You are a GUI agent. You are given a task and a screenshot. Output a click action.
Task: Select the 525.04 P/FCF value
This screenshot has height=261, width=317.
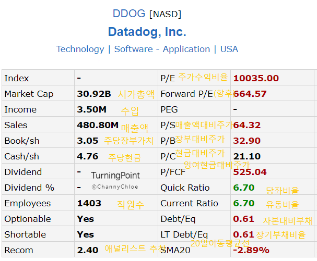[x=250, y=172]
